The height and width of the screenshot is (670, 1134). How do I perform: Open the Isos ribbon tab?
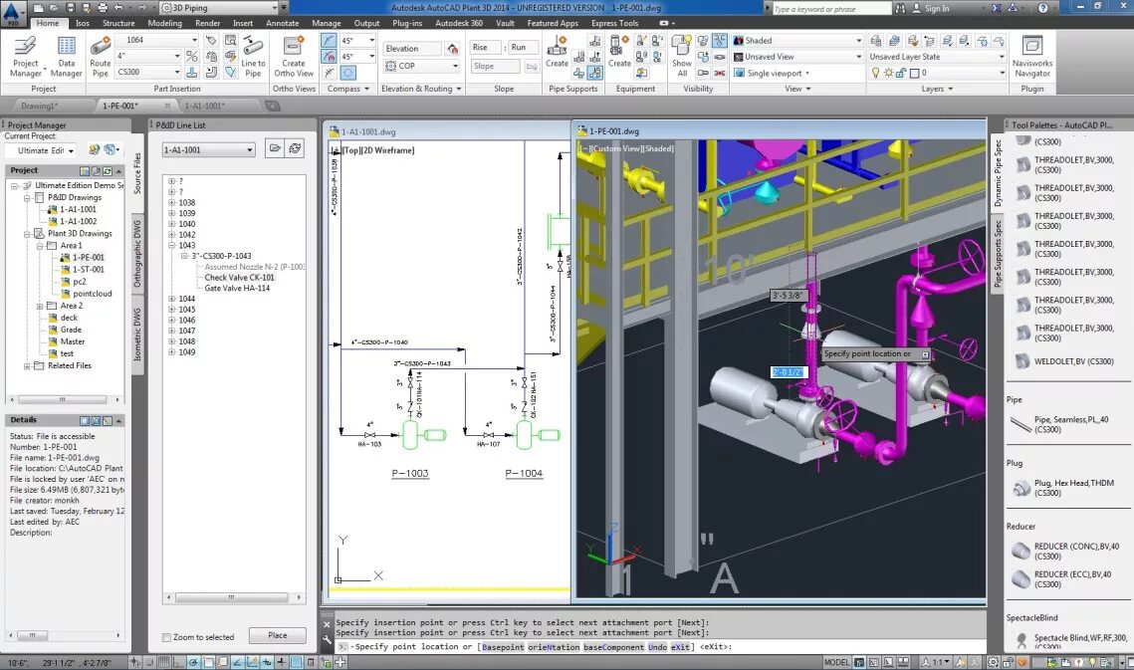pyautogui.click(x=83, y=23)
